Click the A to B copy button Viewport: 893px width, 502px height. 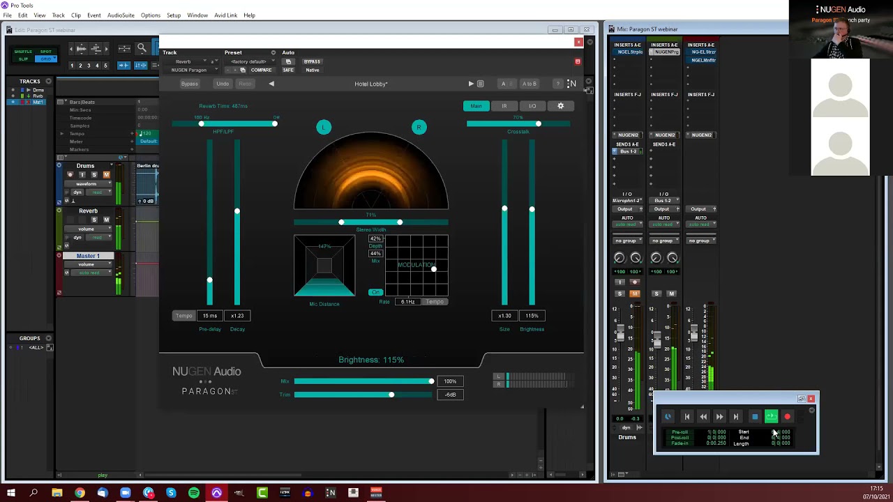coord(530,84)
